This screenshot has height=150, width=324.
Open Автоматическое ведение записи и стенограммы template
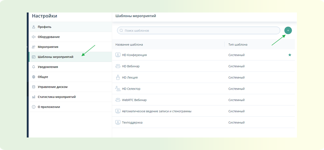pos(203,111)
